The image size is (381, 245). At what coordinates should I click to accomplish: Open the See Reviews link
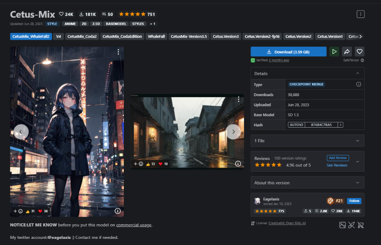coord(337,165)
